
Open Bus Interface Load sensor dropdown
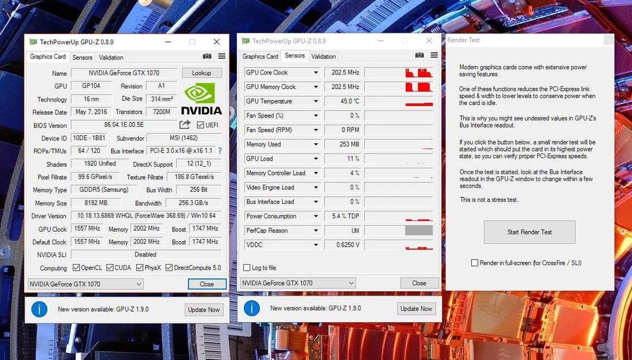(x=316, y=201)
